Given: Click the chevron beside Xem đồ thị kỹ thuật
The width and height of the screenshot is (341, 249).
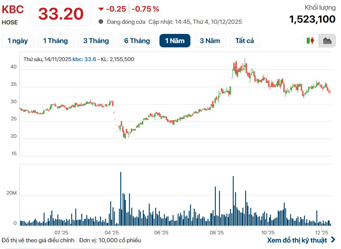Looking at the screenshot, I should click(333, 240).
